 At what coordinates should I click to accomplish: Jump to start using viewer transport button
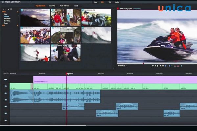coord(153,66)
